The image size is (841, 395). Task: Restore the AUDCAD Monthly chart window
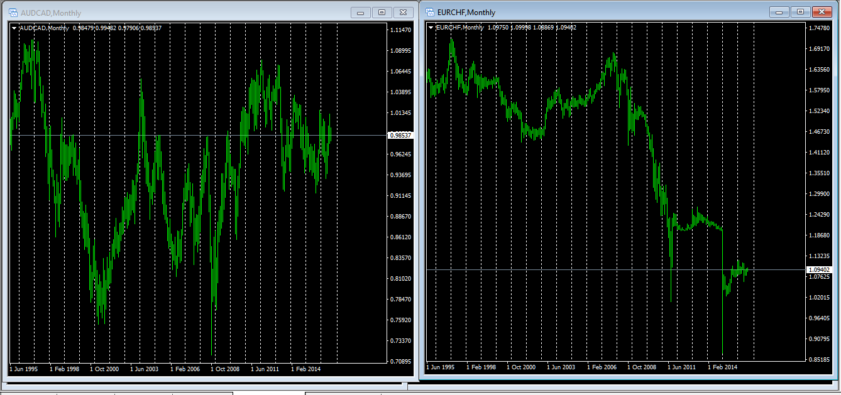coord(382,12)
